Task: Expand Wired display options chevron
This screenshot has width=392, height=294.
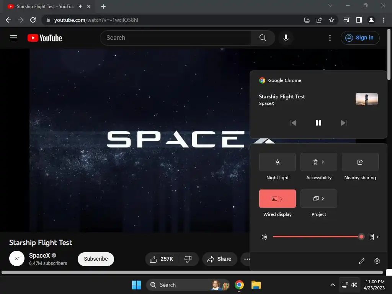Action: [281, 199]
